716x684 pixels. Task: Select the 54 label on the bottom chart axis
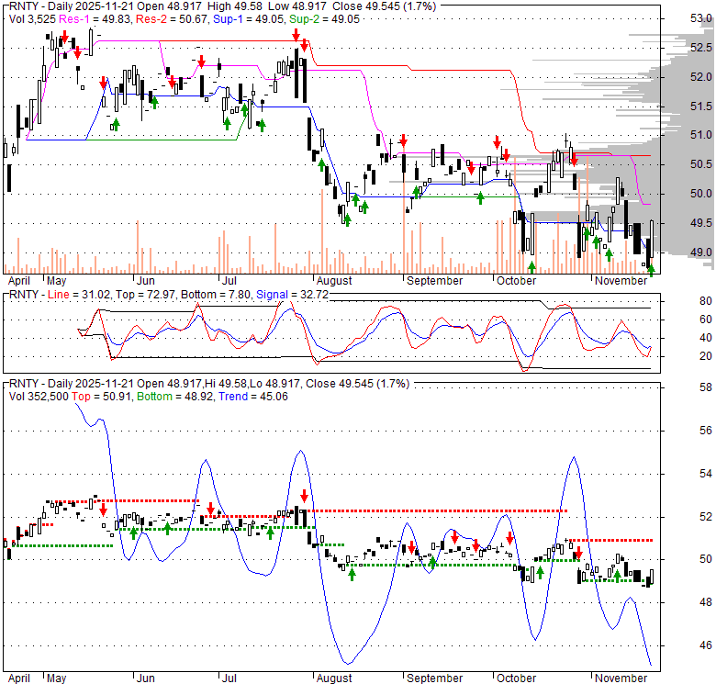point(706,474)
